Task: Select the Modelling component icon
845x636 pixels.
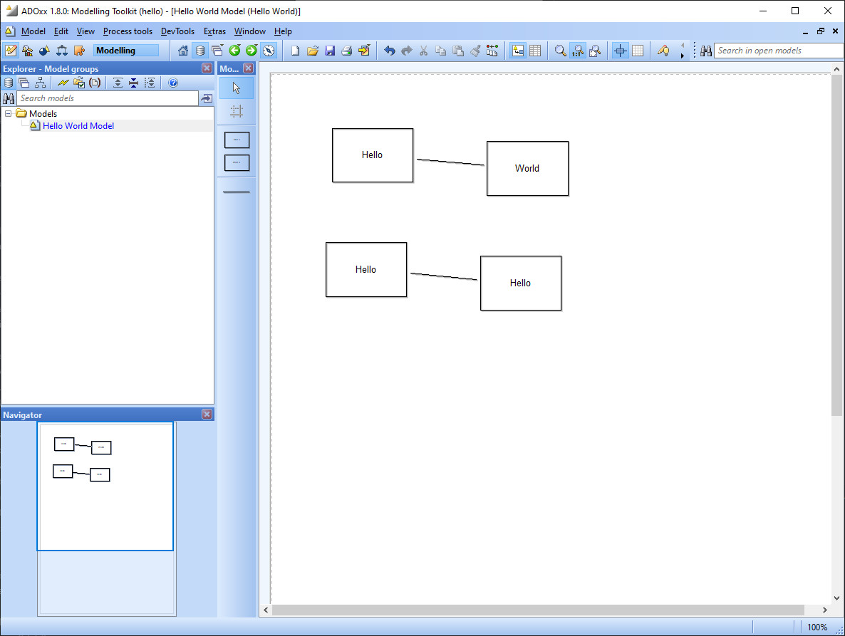Action: (11, 51)
